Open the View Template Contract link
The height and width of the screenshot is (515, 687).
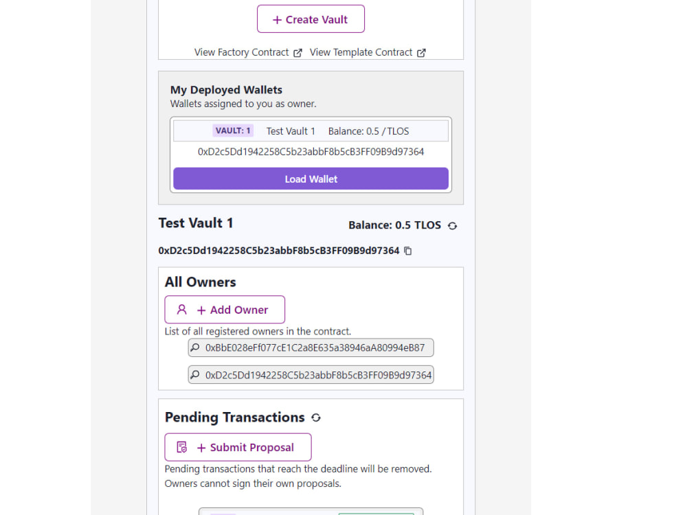tap(361, 52)
